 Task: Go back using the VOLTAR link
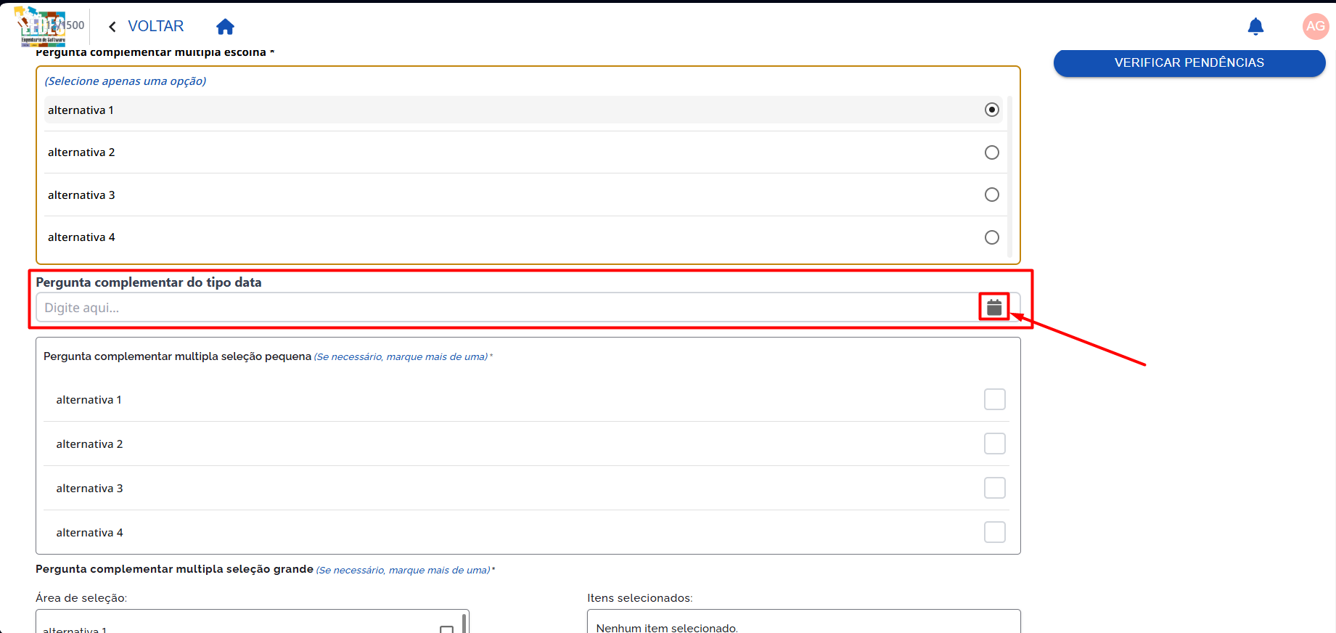(x=155, y=26)
